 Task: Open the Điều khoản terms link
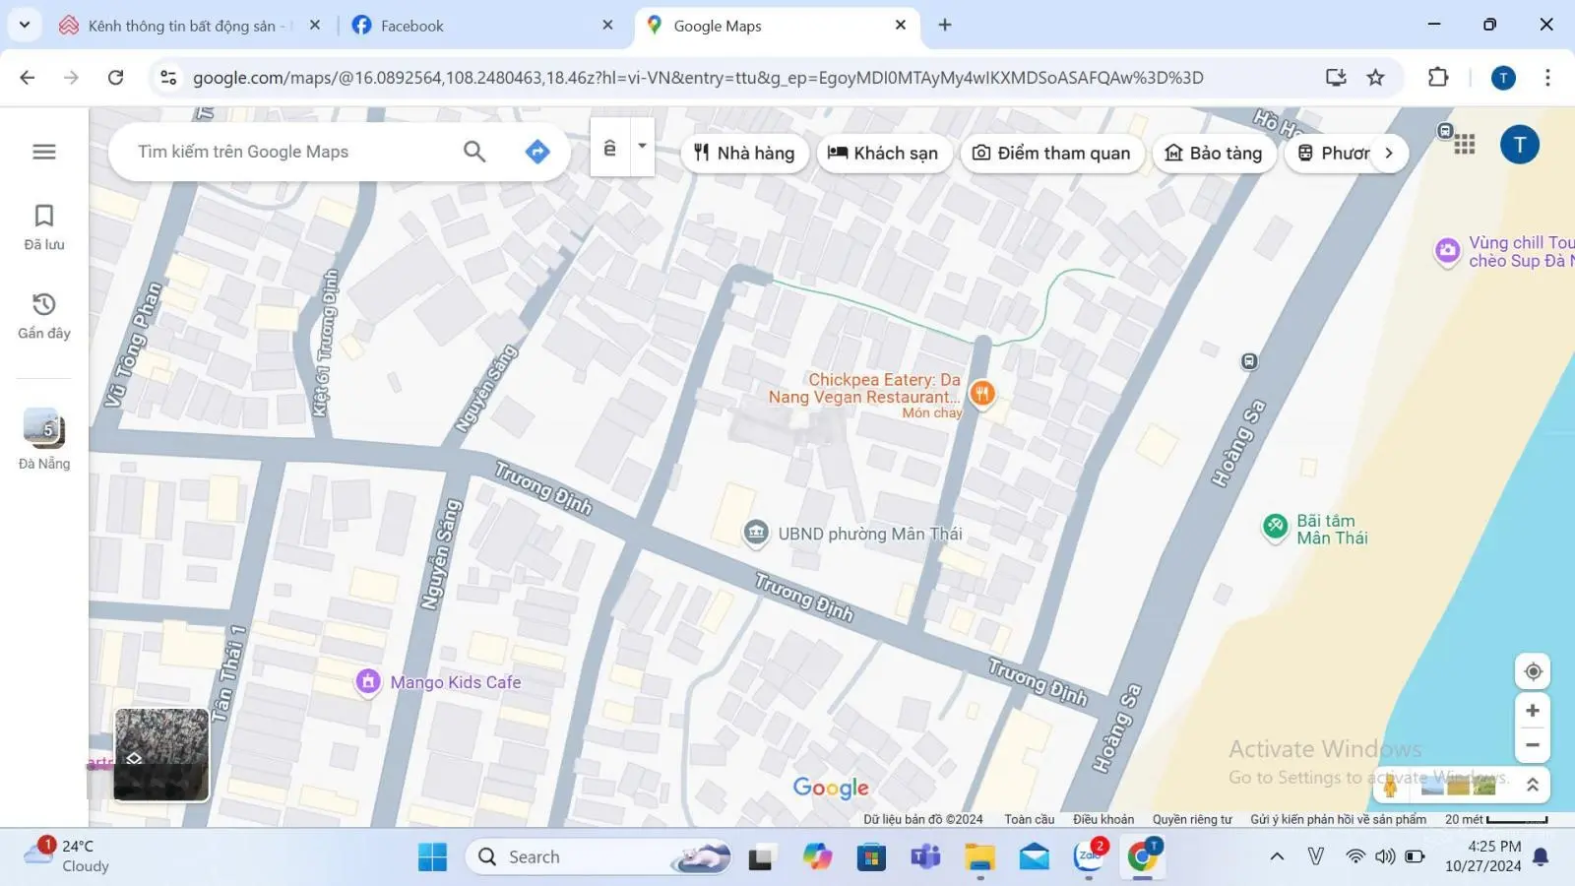coord(1103,819)
